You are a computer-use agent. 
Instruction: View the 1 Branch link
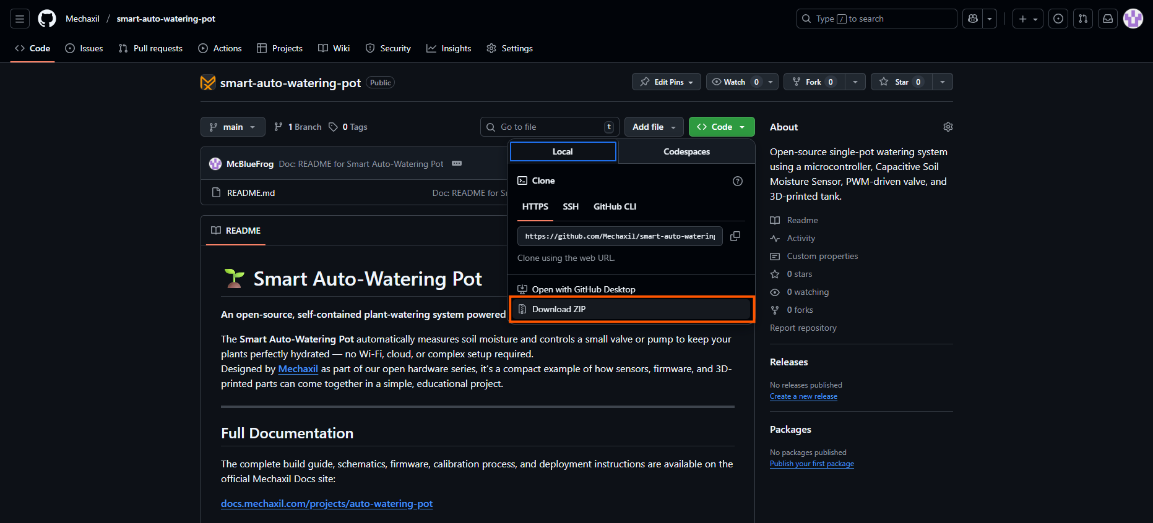298,127
